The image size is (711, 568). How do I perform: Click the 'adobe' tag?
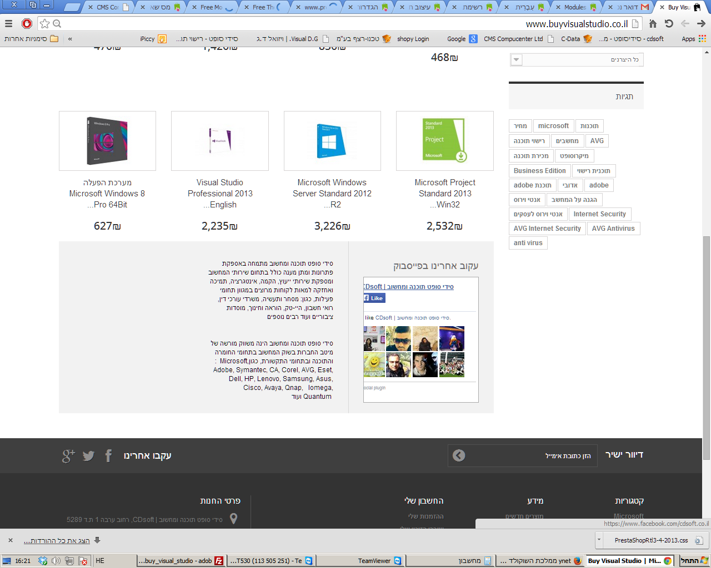pos(599,185)
